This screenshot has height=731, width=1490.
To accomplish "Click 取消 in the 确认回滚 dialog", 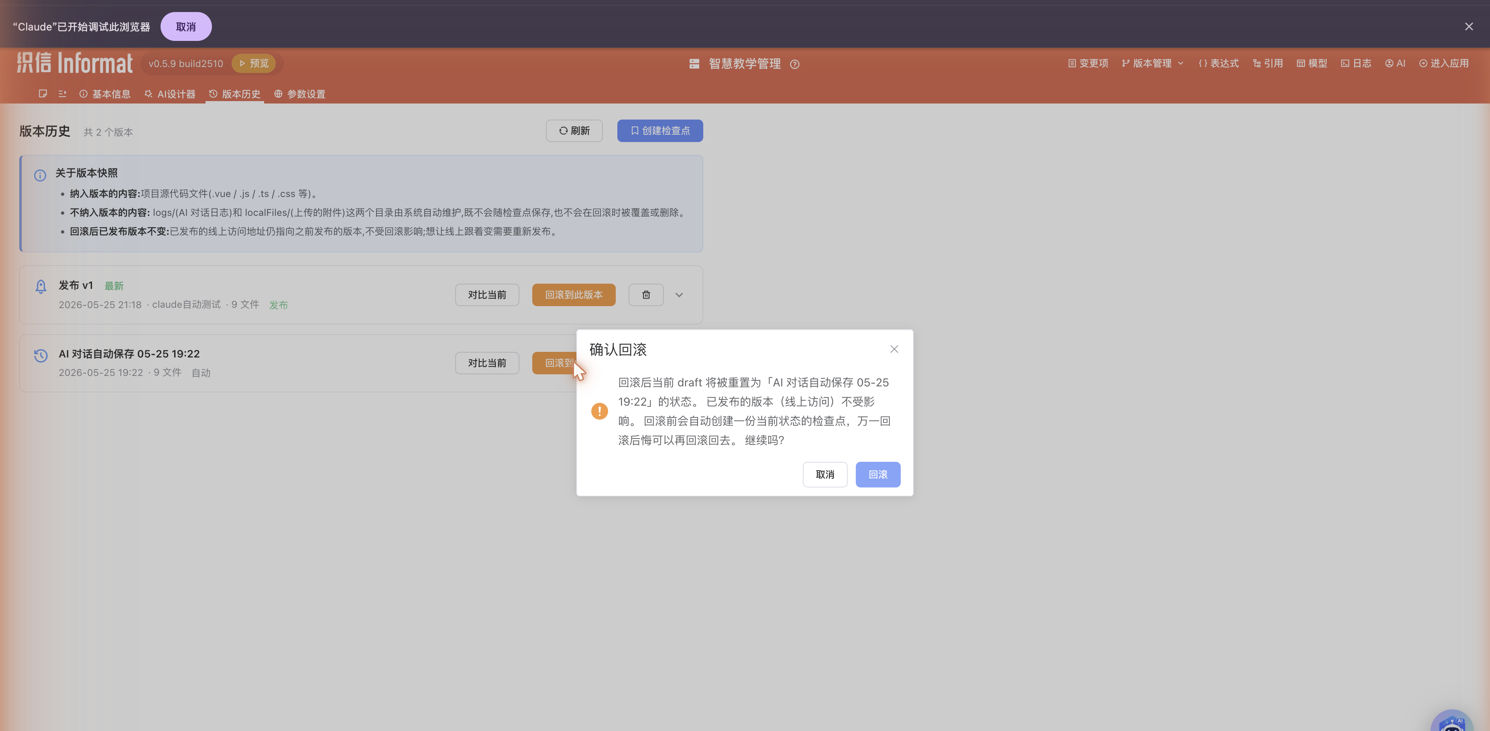I will (x=825, y=474).
